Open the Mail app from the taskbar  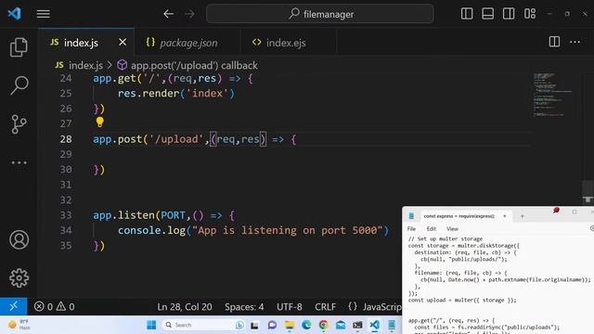point(341,325)
